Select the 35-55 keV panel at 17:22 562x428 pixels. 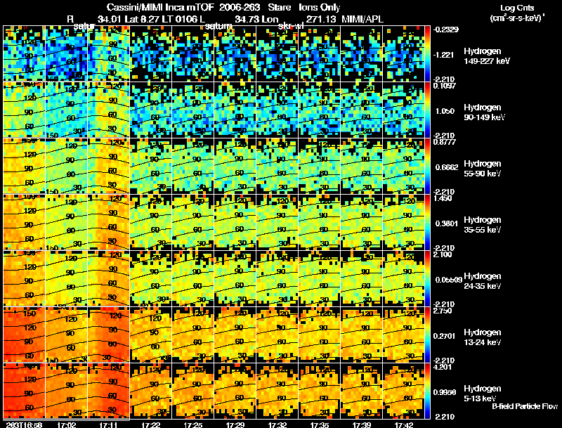[x=151, y=222]
